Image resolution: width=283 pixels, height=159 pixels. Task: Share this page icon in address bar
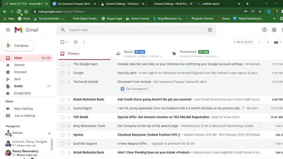(x=252, y=11)
